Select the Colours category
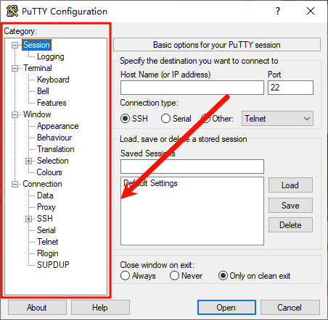Viewport: 328px width, 320px height. (x=49, y=172)
